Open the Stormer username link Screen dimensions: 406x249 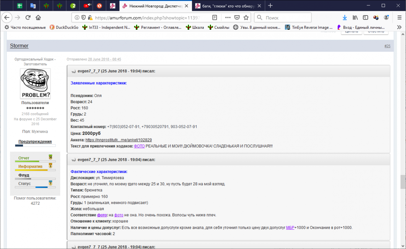(19, 46)
